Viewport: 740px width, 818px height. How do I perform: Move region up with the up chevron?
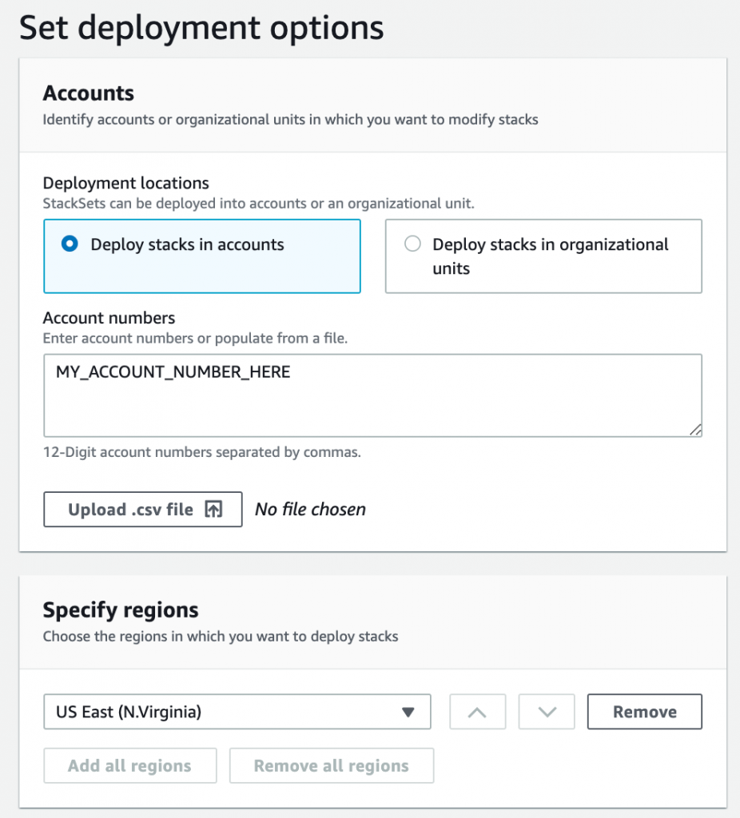coord(477,712)
